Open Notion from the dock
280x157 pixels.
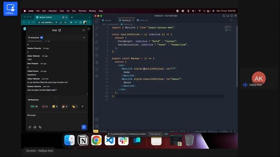[x=83, y=140]
